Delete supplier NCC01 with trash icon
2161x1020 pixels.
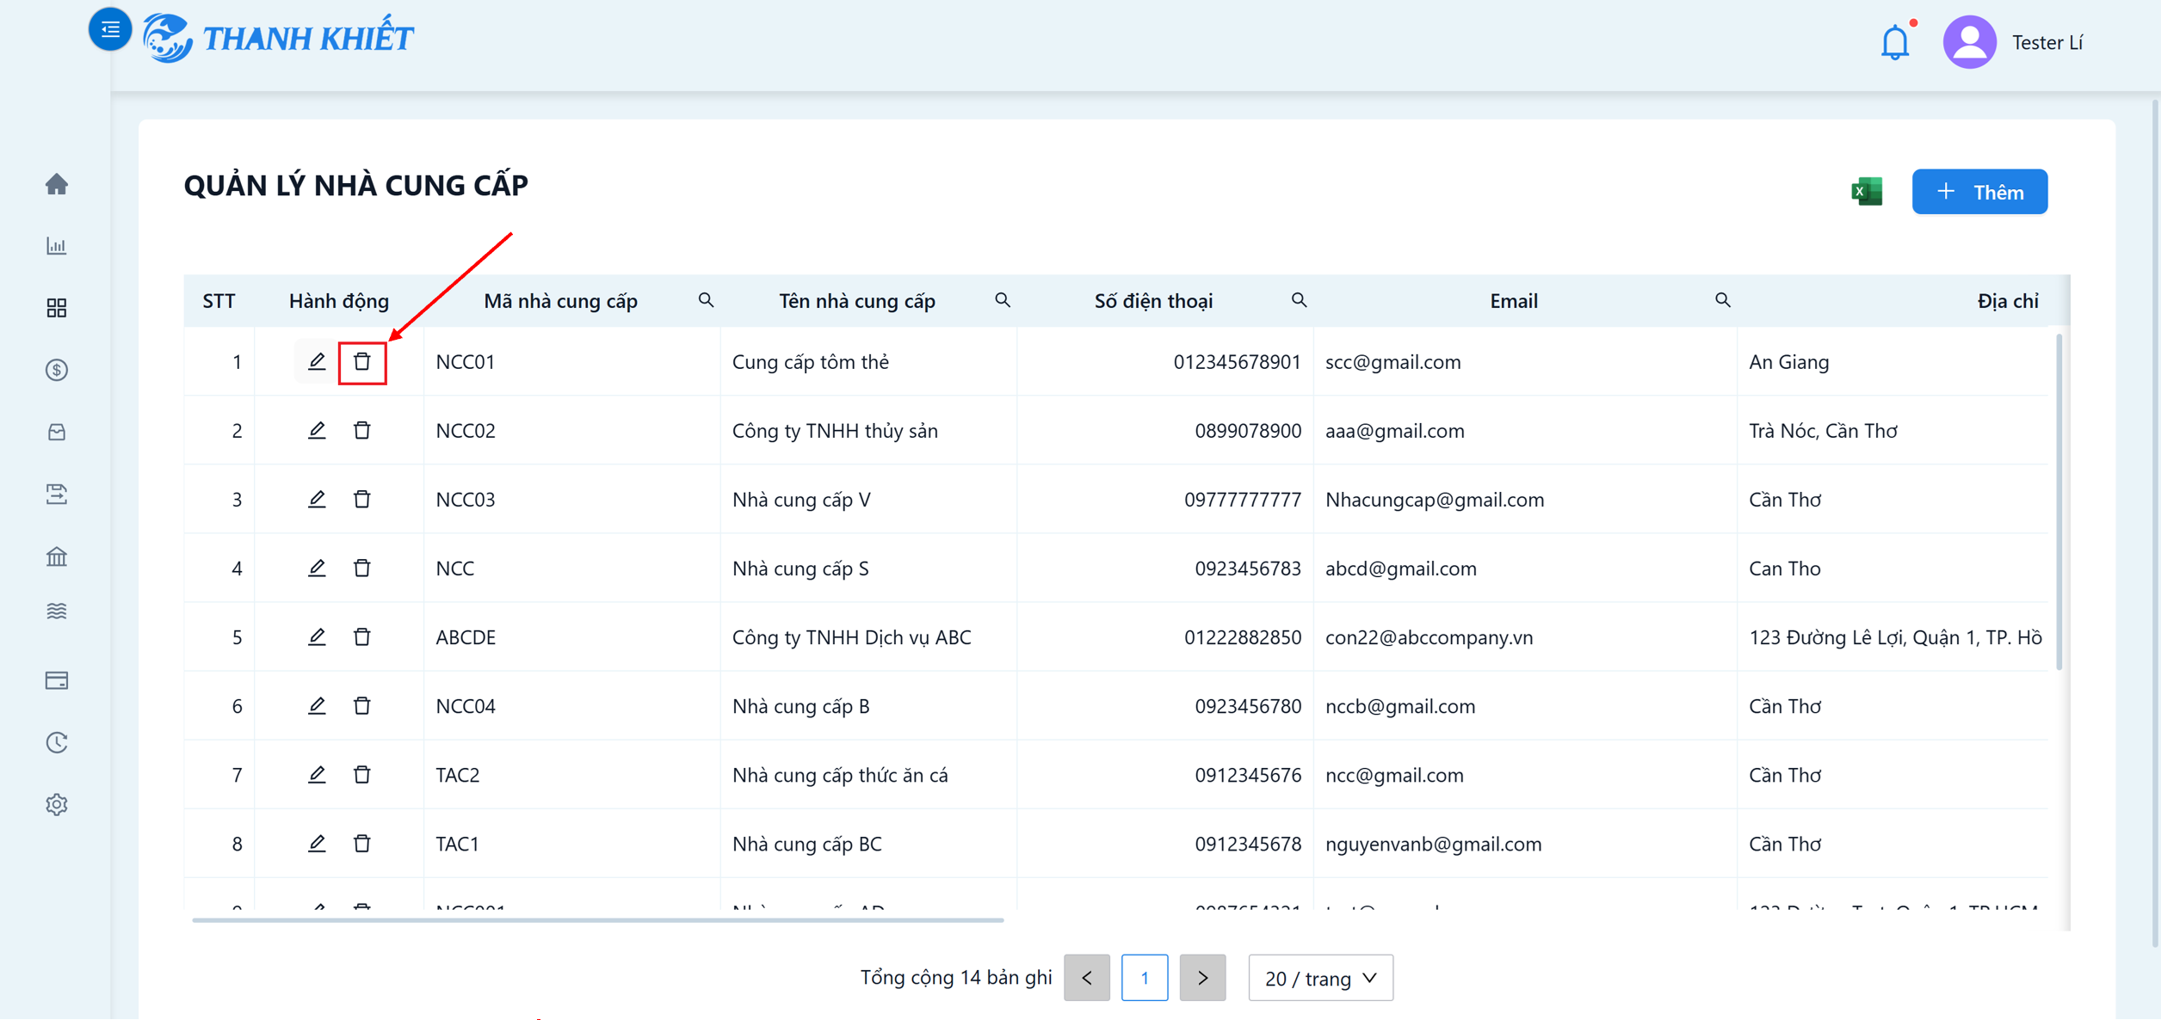[x=362, y=361]
